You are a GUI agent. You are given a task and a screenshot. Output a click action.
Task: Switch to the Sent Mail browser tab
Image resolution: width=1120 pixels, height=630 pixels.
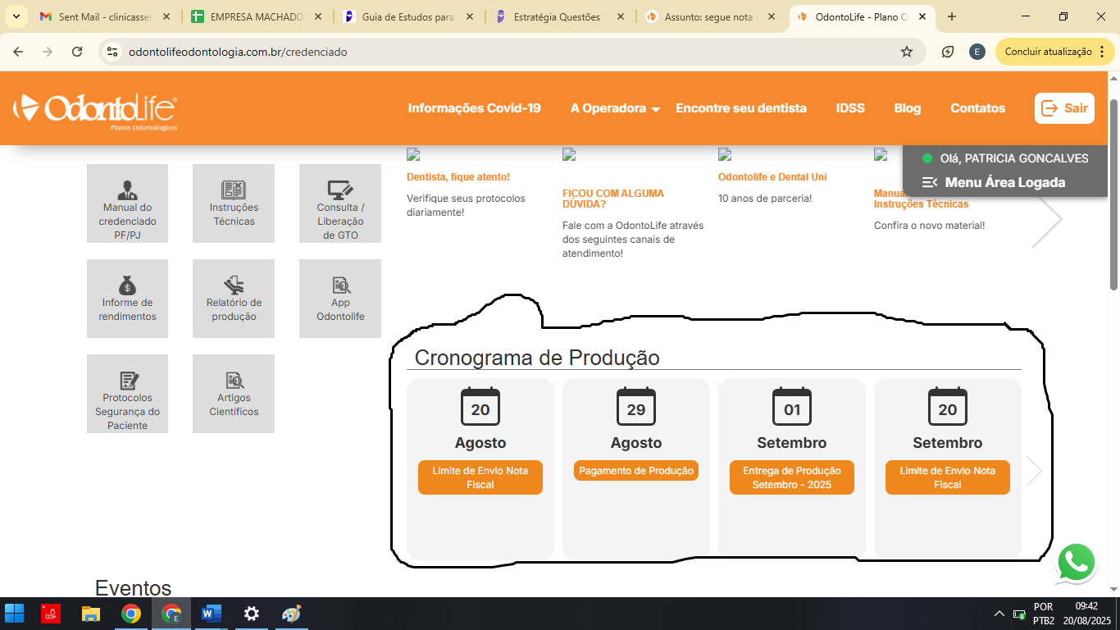coord(105,16)
